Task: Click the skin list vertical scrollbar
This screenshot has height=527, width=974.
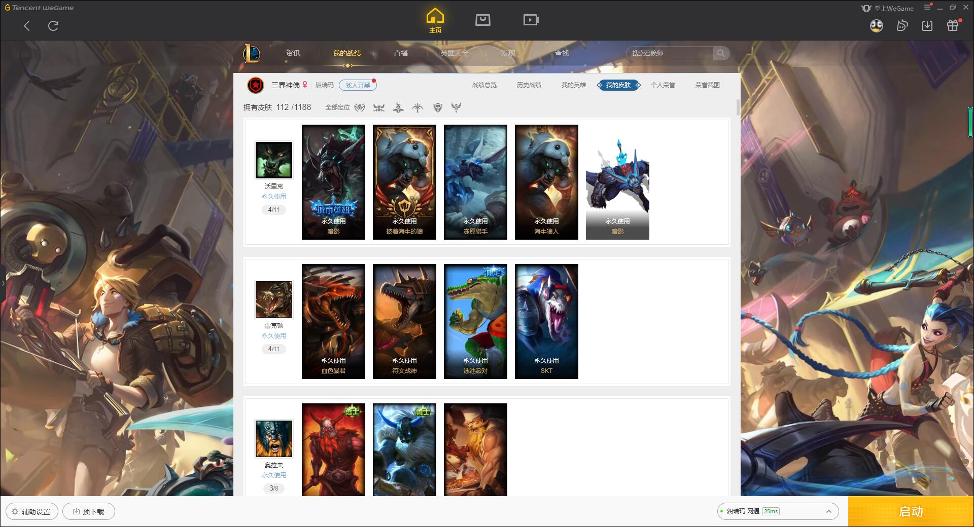Action: (x=738, y=107)
